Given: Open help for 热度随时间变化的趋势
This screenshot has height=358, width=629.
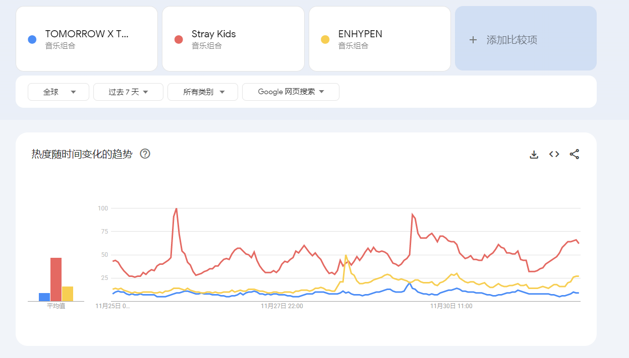Looking at the screenshot, I should [x=145, y=154].
